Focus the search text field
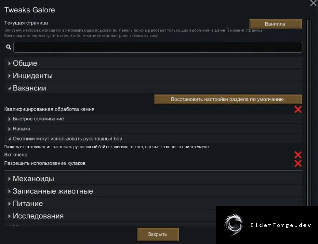This screenshot has width=318, height=244. pyautogui.click(x=158, y=47)
